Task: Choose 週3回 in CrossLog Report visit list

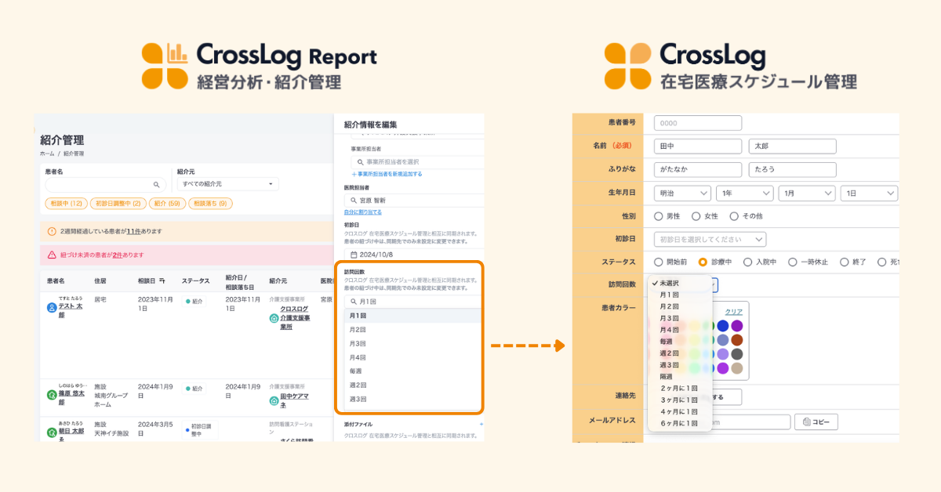Action: (x=412, y=400)
